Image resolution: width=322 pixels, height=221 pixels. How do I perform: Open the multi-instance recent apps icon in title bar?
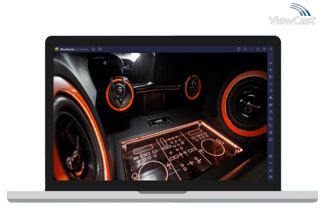[x=100, y=49]
